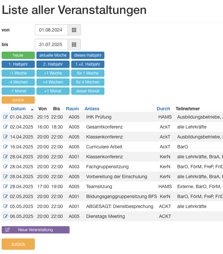Screen dimensions: 223x254
Task: Edit the Curriculare Arbeit event entry
Action: [5, 147]
